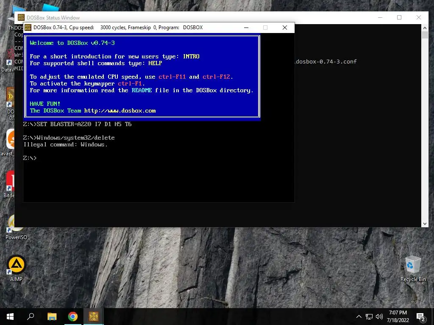This screenshot has width=434, height=325.
Task: Click Status Window scrollbar down arrow
Action: (x=425, y=224)
